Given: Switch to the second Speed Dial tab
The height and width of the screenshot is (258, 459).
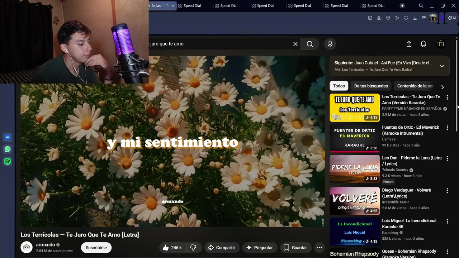Looking at the screenshot, I should [x=229, y=6].
